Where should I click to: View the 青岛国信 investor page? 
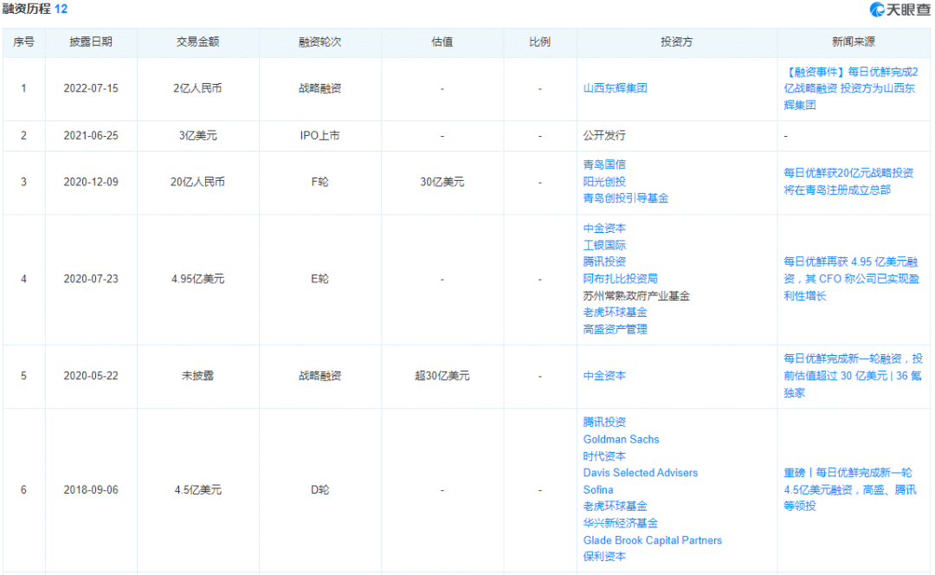pos(605,165)
